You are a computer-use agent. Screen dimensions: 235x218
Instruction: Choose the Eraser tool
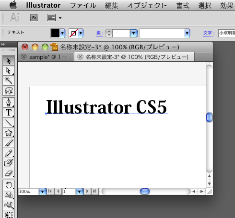pos(9,173)
